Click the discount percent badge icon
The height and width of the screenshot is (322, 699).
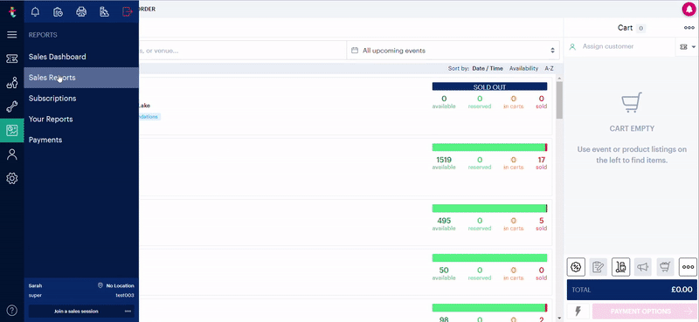pos(576,267)
